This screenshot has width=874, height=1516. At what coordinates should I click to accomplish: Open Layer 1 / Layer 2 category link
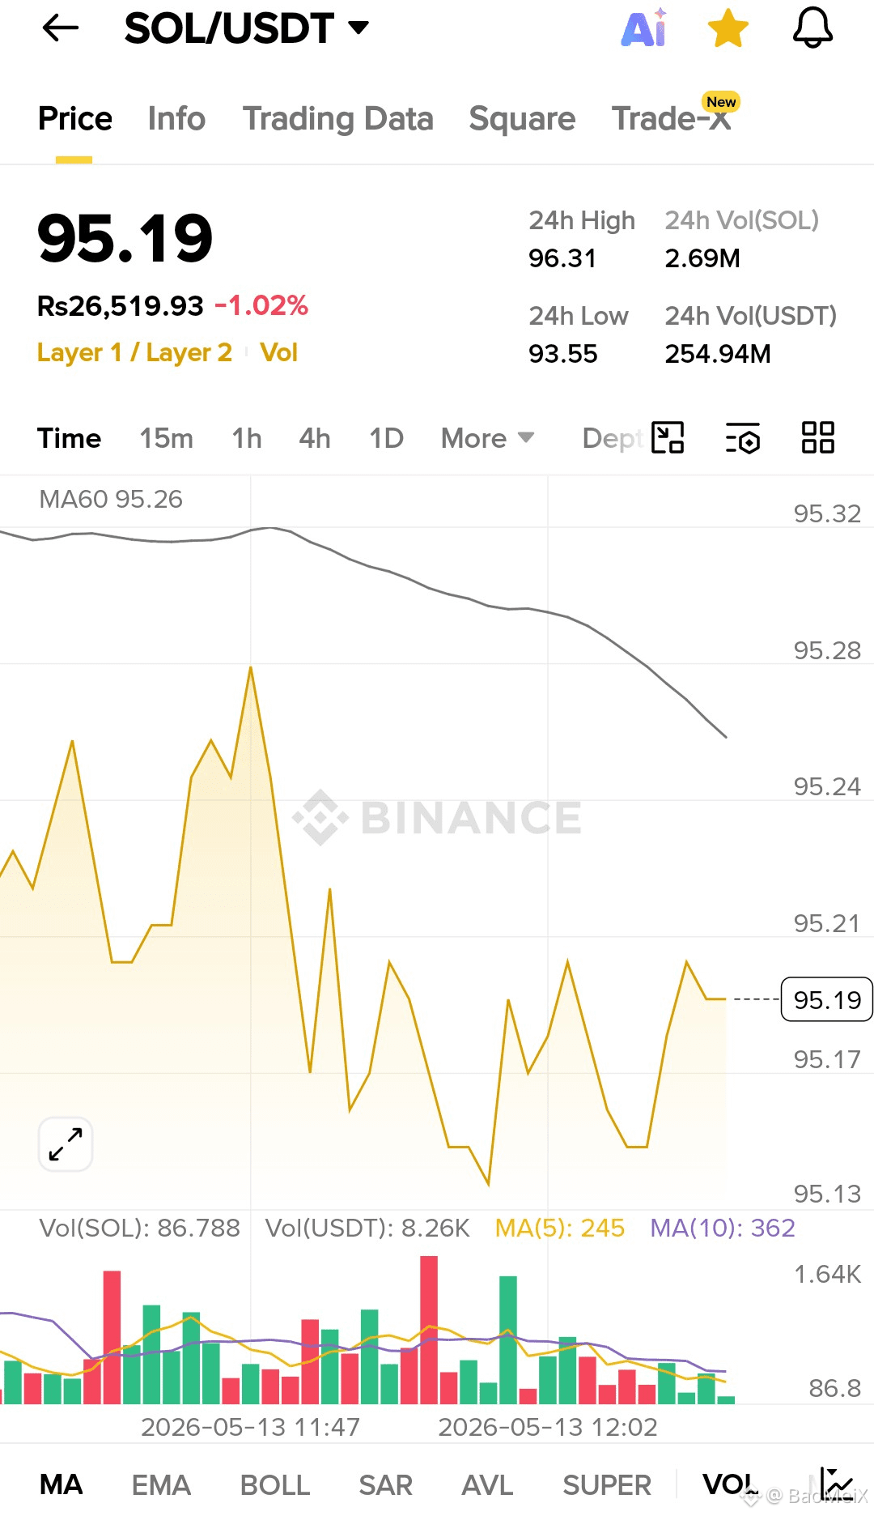(x=134, y=352)
